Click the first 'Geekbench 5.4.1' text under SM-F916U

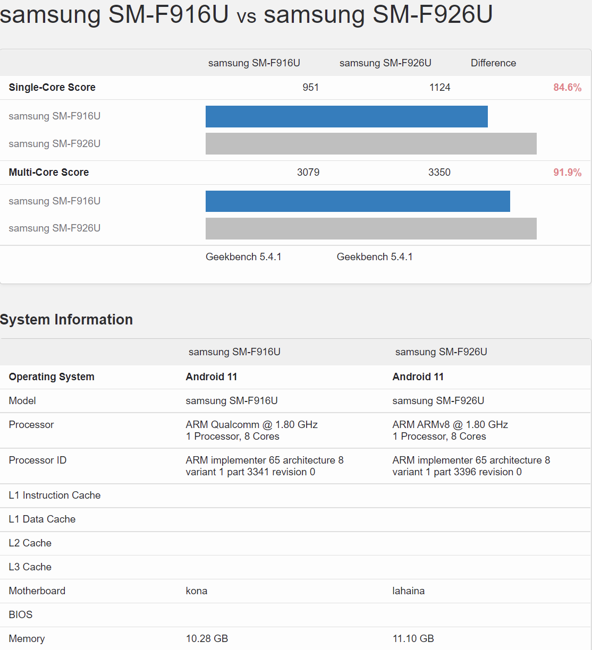tap(243, 257)
